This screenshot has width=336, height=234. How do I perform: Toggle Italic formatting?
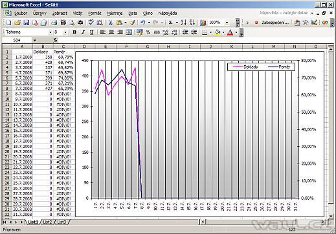coord(83,32)
